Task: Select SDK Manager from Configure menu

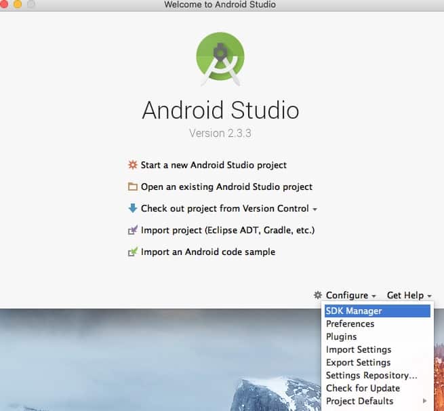Action: (x=378, y=311)
